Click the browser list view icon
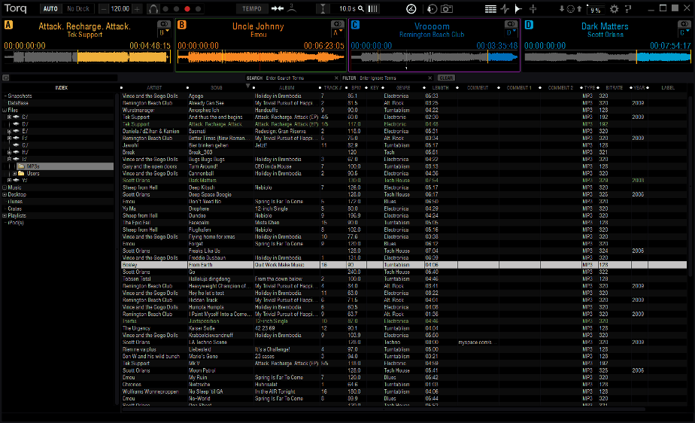The image size is (695, 423). click(x=490, y=8)
